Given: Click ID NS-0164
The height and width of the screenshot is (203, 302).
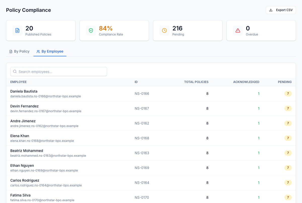Looking at the screenshot, I should click(142, 183).
